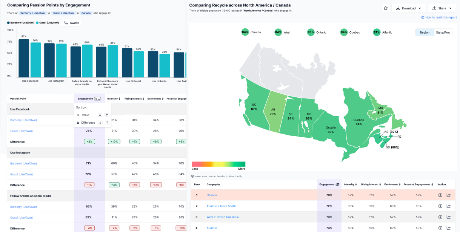Click Gucci (Use/Own) link under Use Instagram
The width and height of the screenshot is (460, 232).
[22, 174]
